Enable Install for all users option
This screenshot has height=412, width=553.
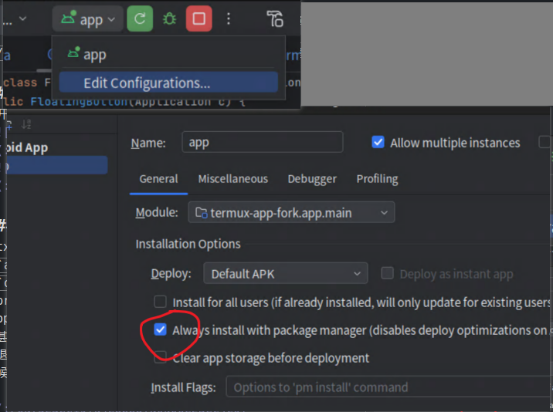161,302
